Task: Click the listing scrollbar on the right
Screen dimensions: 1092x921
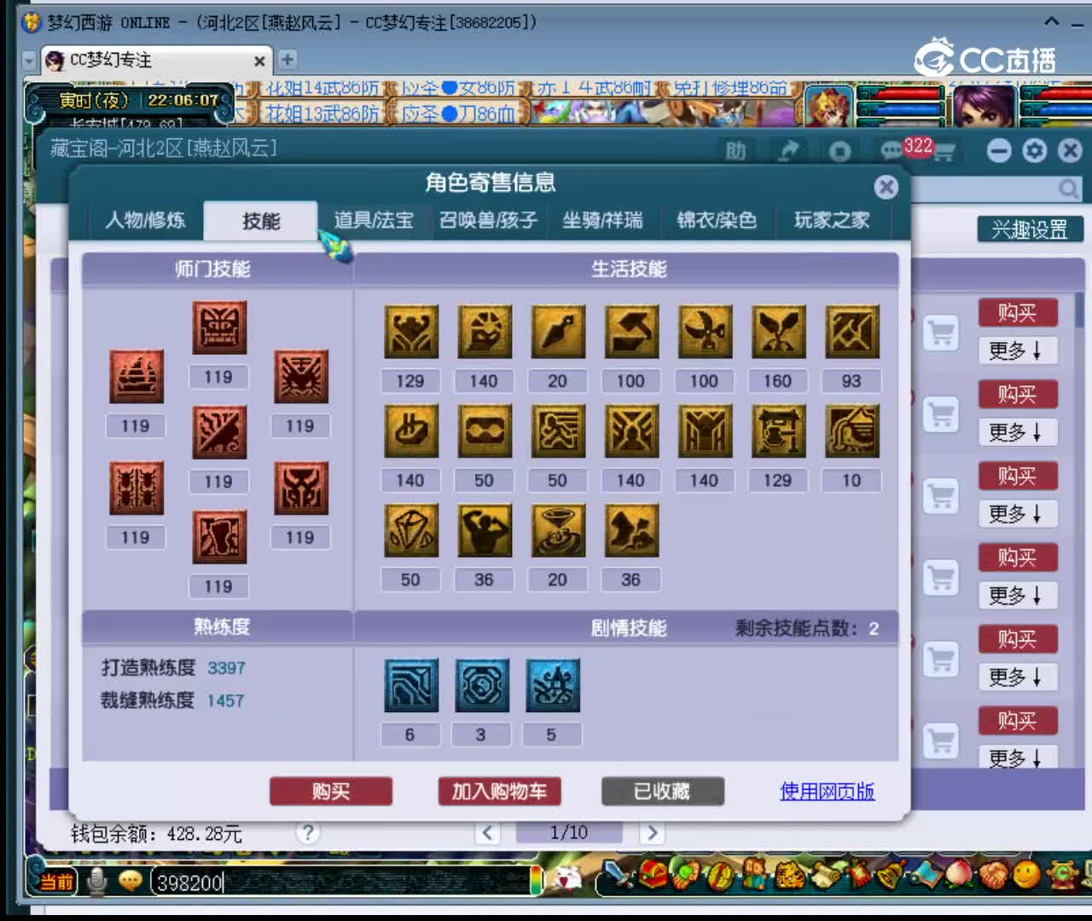Action: [x=1079, y=310]
